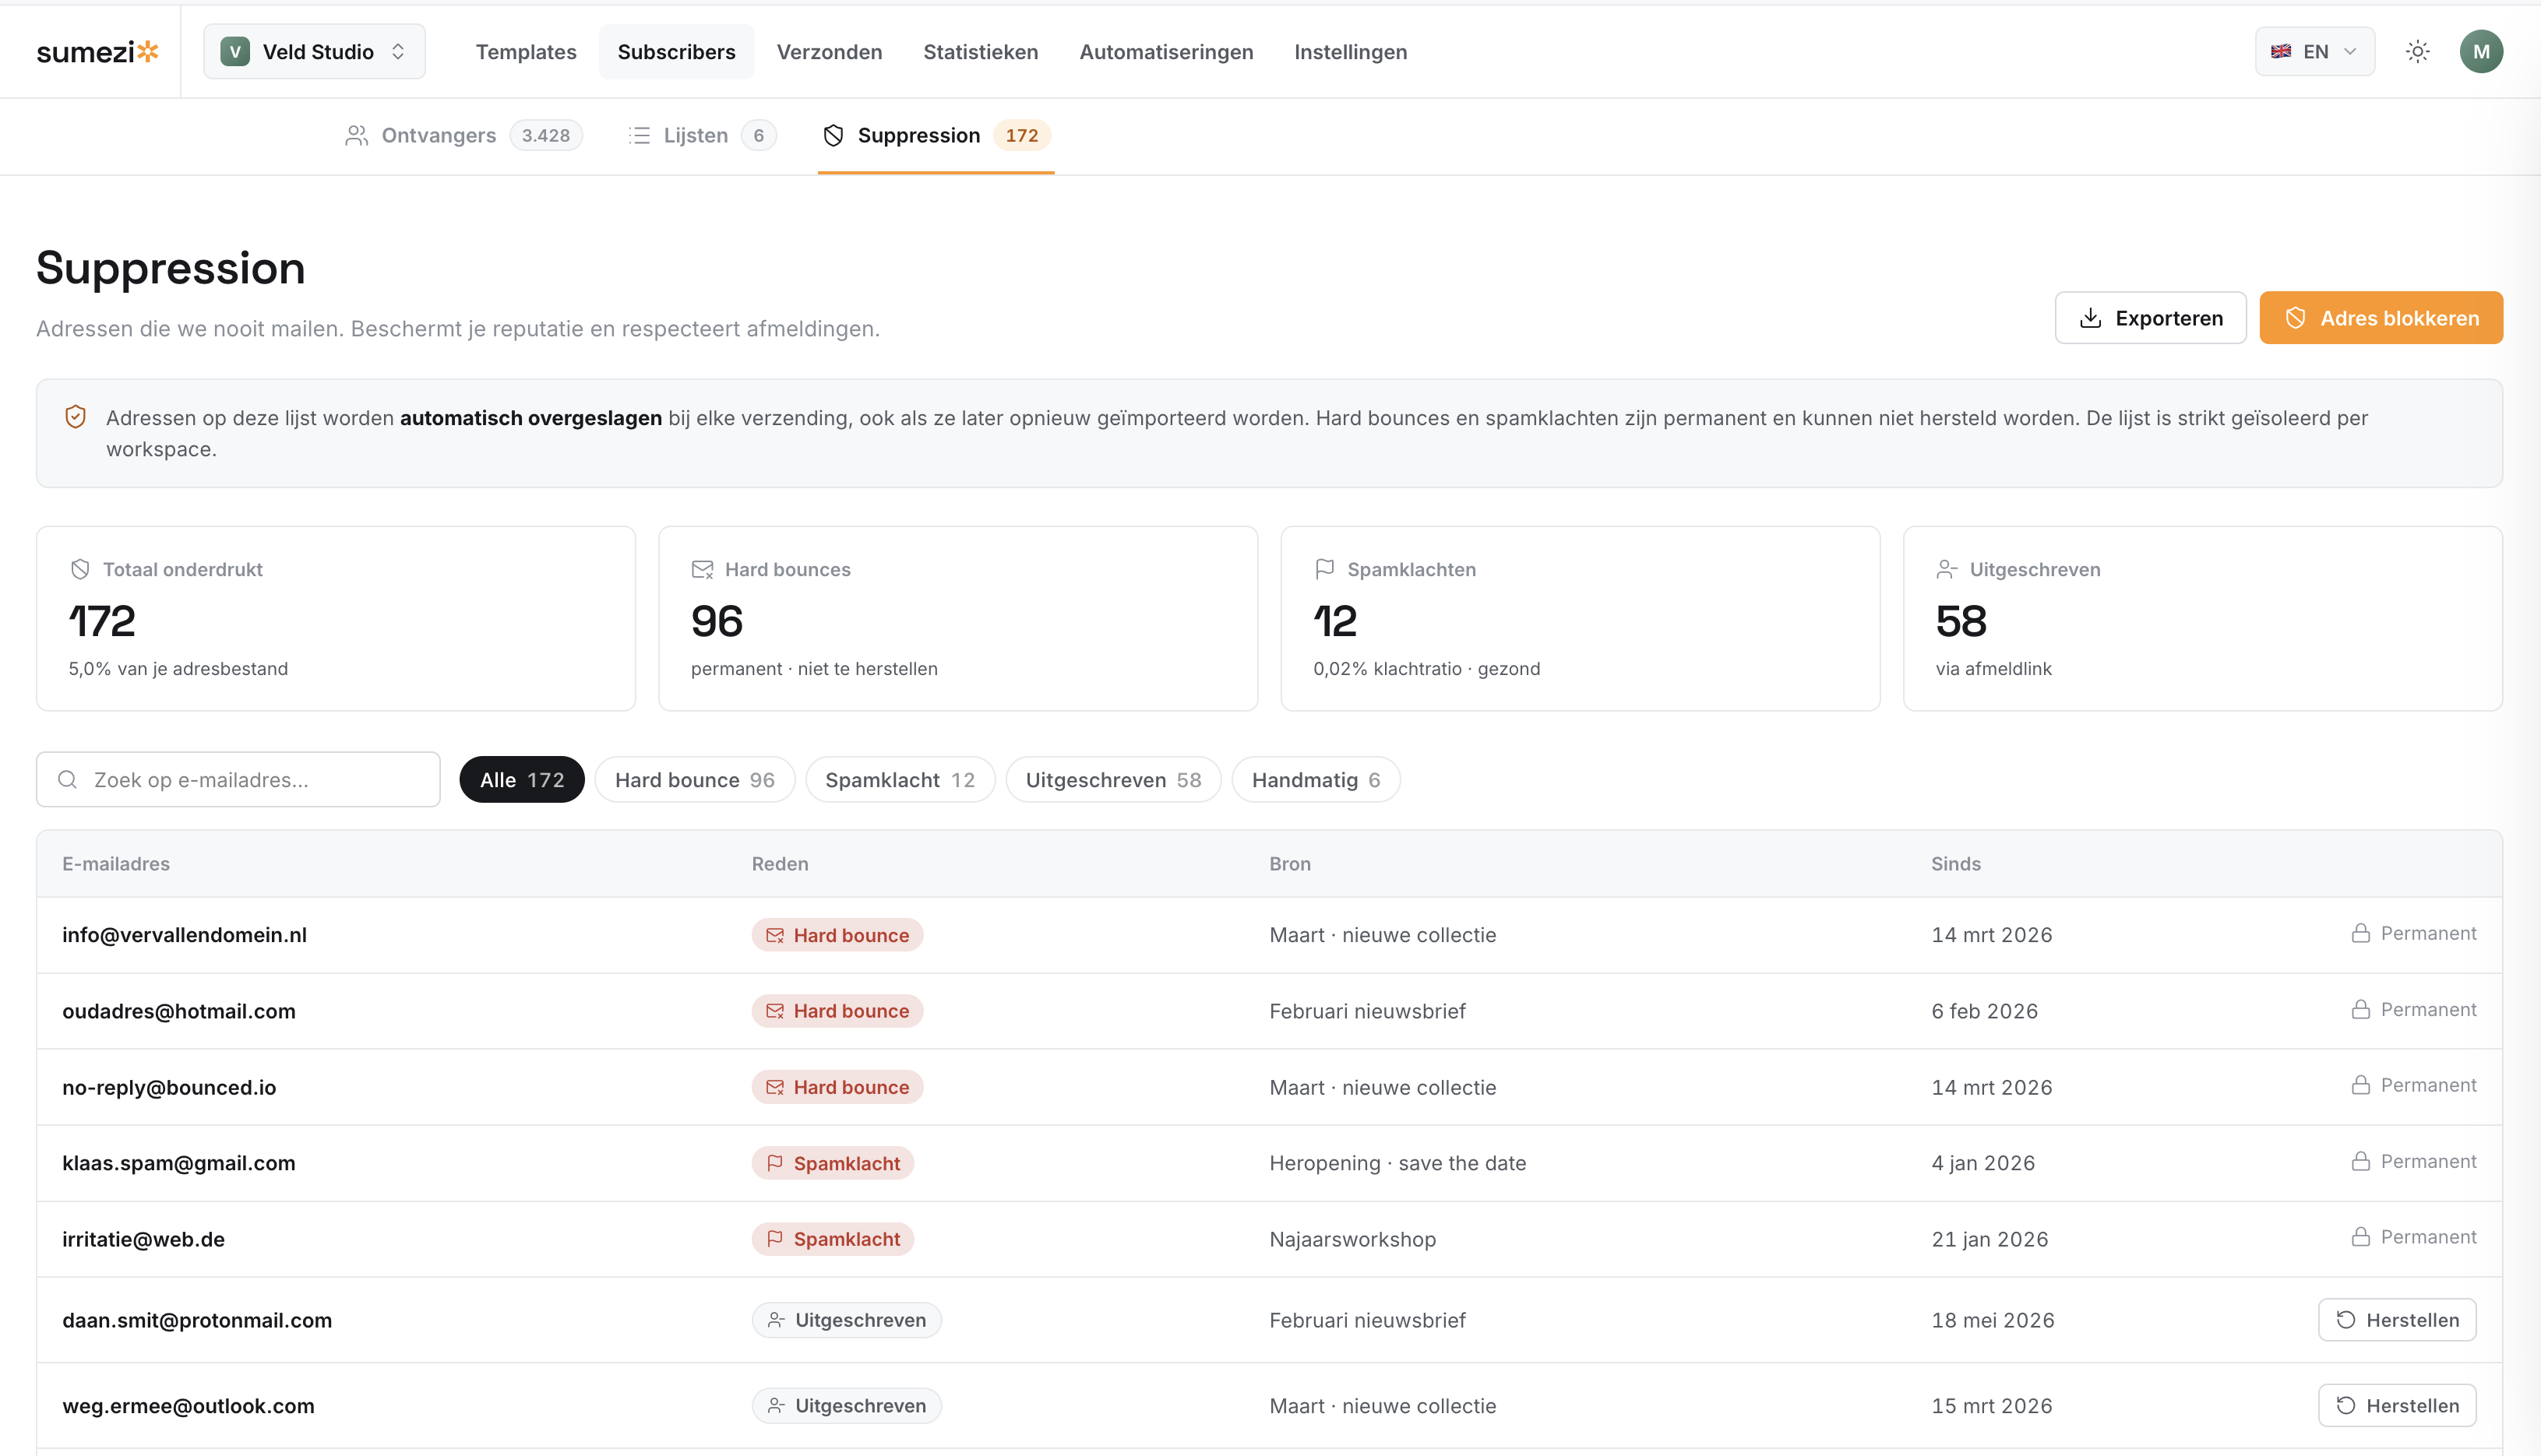Click the shield icon in info banner
The image size is (2541, 1456).
click(75, 417)
